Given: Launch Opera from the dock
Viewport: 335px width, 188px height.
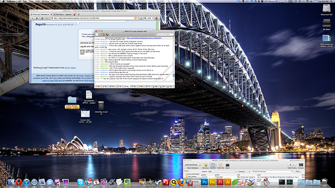Looking at the screenshot, I should pos(19,182).
